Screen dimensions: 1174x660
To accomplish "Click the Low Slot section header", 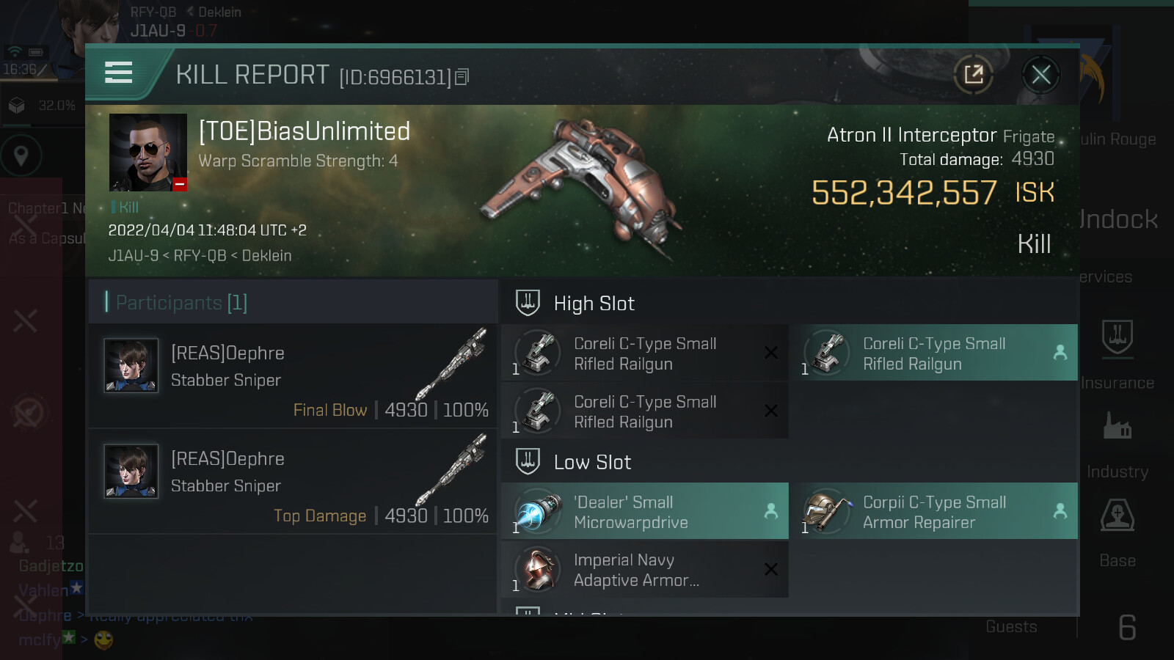I will click(592, 462).
